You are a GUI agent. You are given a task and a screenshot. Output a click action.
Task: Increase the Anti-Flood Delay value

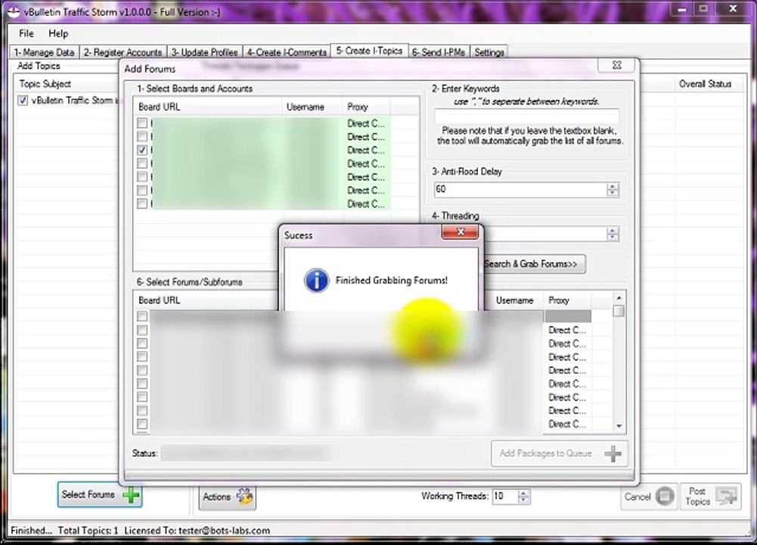coord(613,186)
